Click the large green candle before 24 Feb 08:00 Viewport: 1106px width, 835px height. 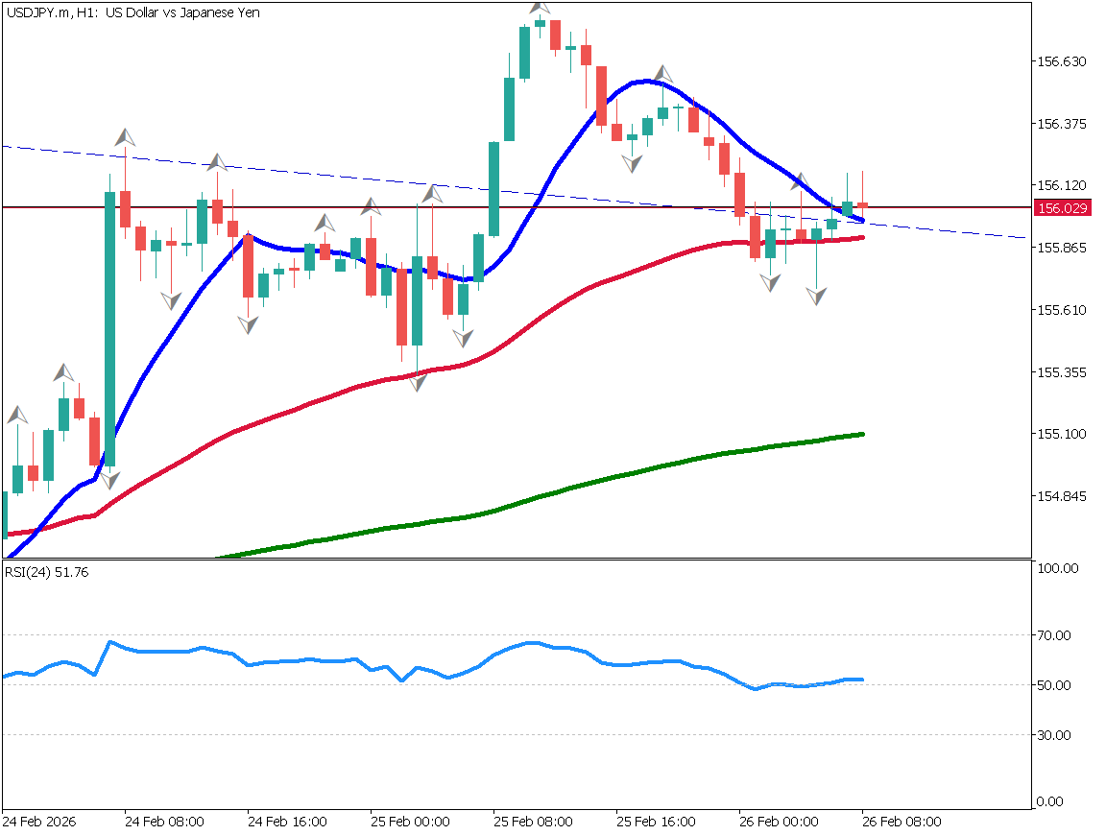109,326
